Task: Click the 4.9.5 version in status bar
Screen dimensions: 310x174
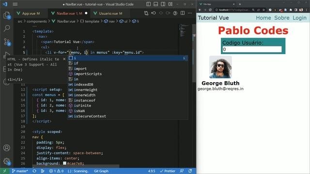Action: [152, 171]
